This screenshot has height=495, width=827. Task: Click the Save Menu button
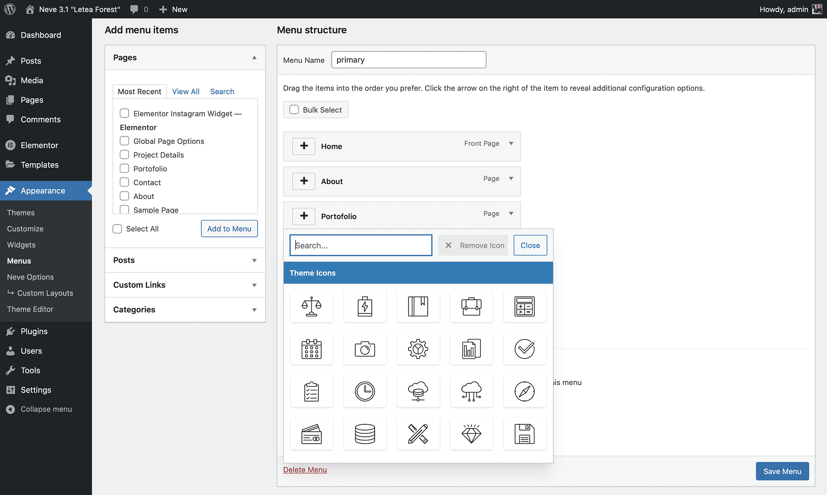pyautogui.click(x=782, y=471)
